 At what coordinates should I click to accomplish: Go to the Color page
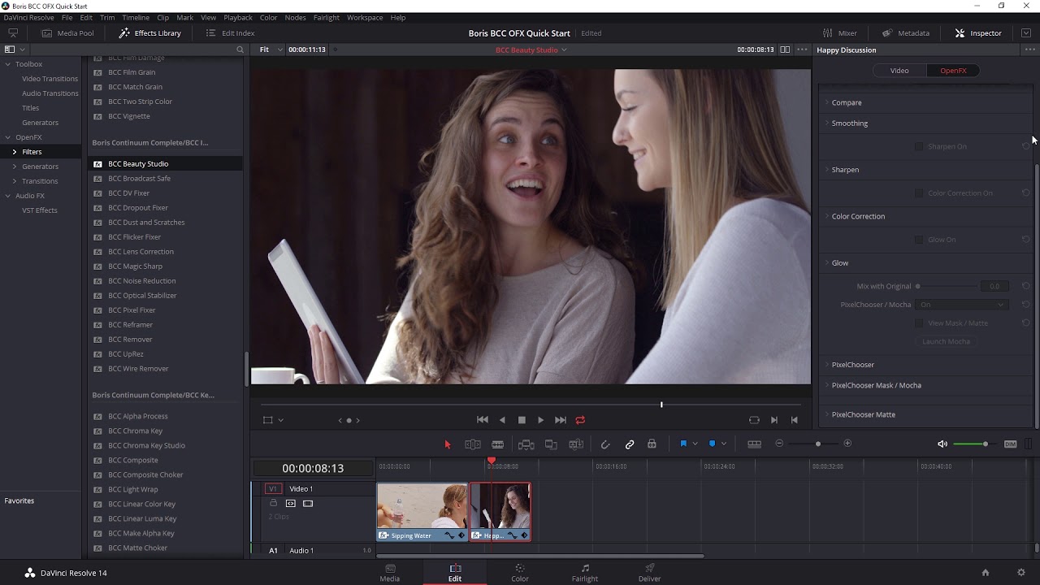[x=520, y=573]
